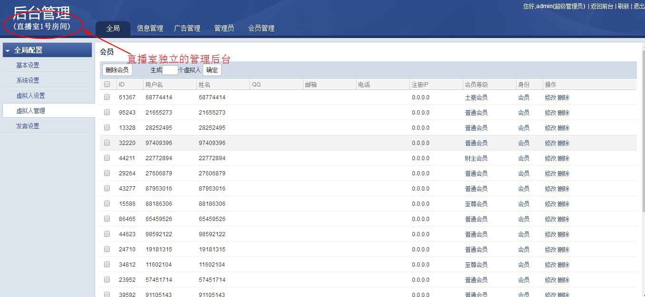Toggle the select-all checkbox in table header
Image resolution: width=645 pixels, height=297 pixels.
click(x=107, y=84)
